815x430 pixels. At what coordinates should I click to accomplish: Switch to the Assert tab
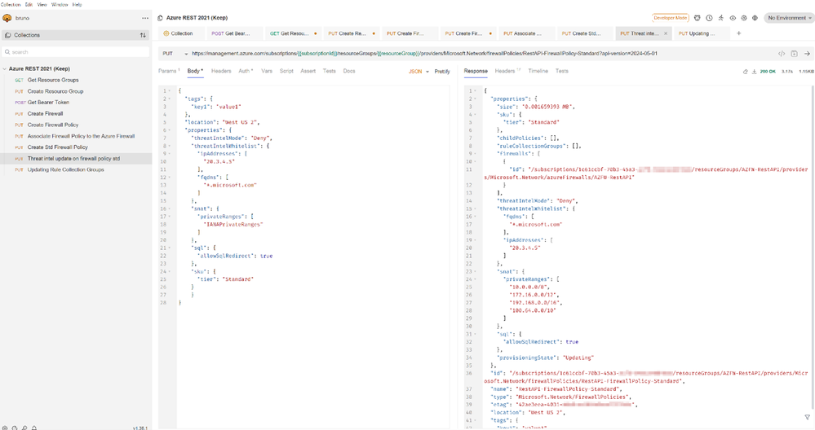pos(308,71)
